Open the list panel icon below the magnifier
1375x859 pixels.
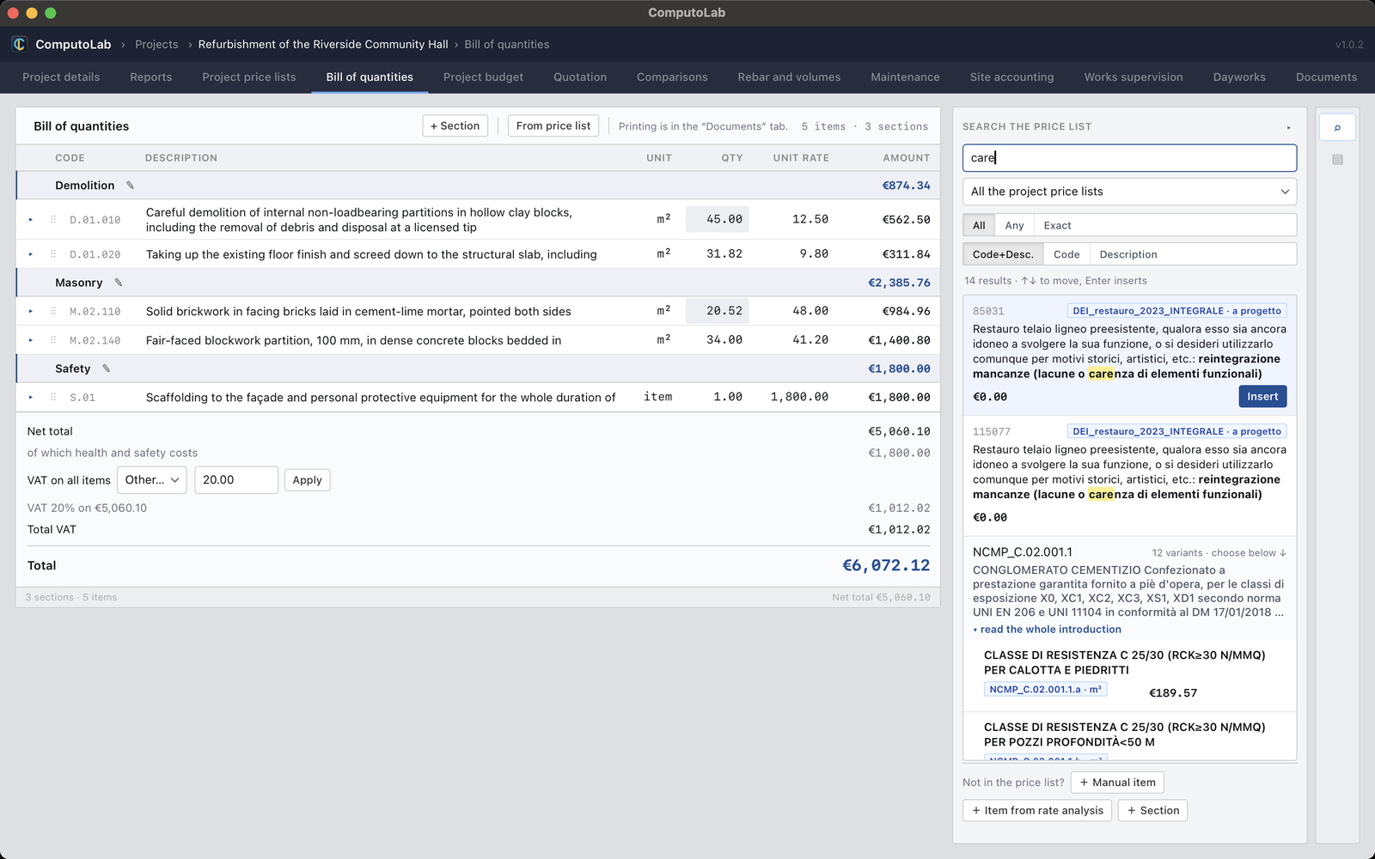click(x=1337, y=160)
